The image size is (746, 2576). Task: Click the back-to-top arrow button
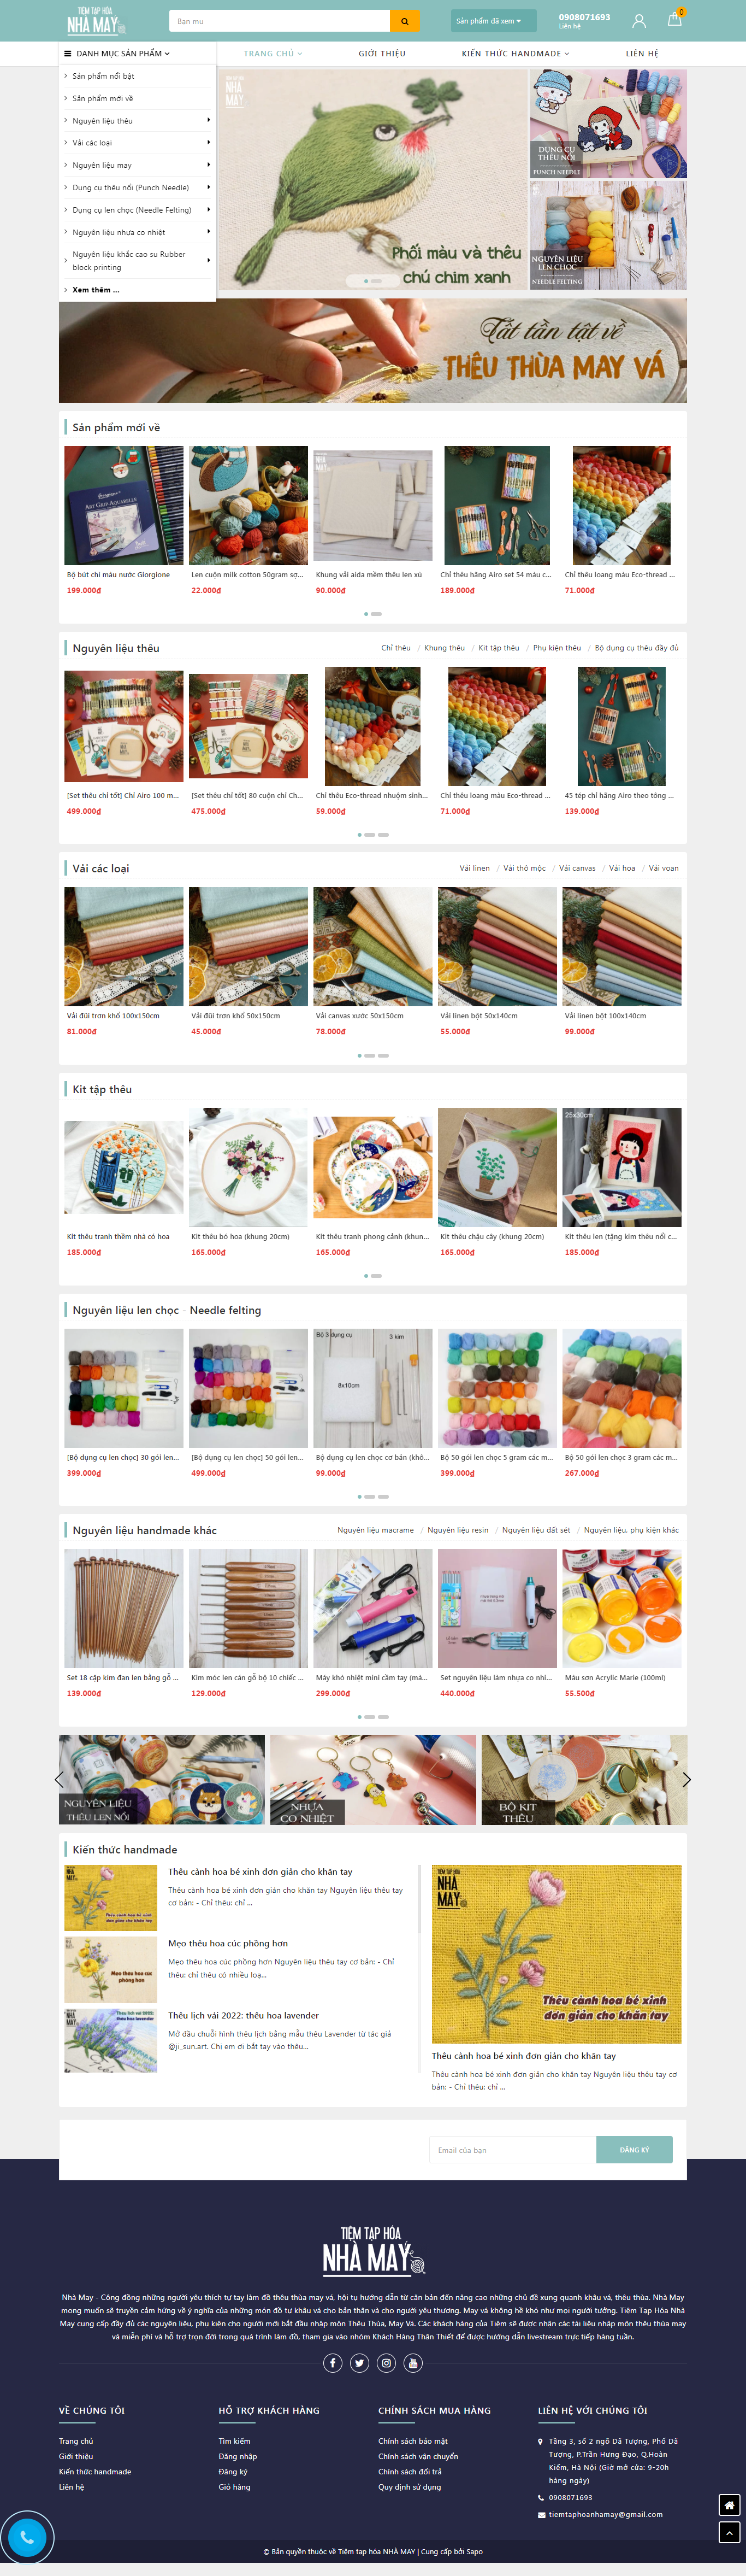729,2532
